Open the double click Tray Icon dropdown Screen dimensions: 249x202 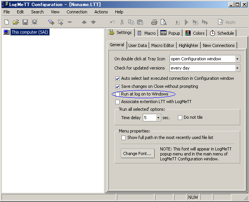click(237, 59)
